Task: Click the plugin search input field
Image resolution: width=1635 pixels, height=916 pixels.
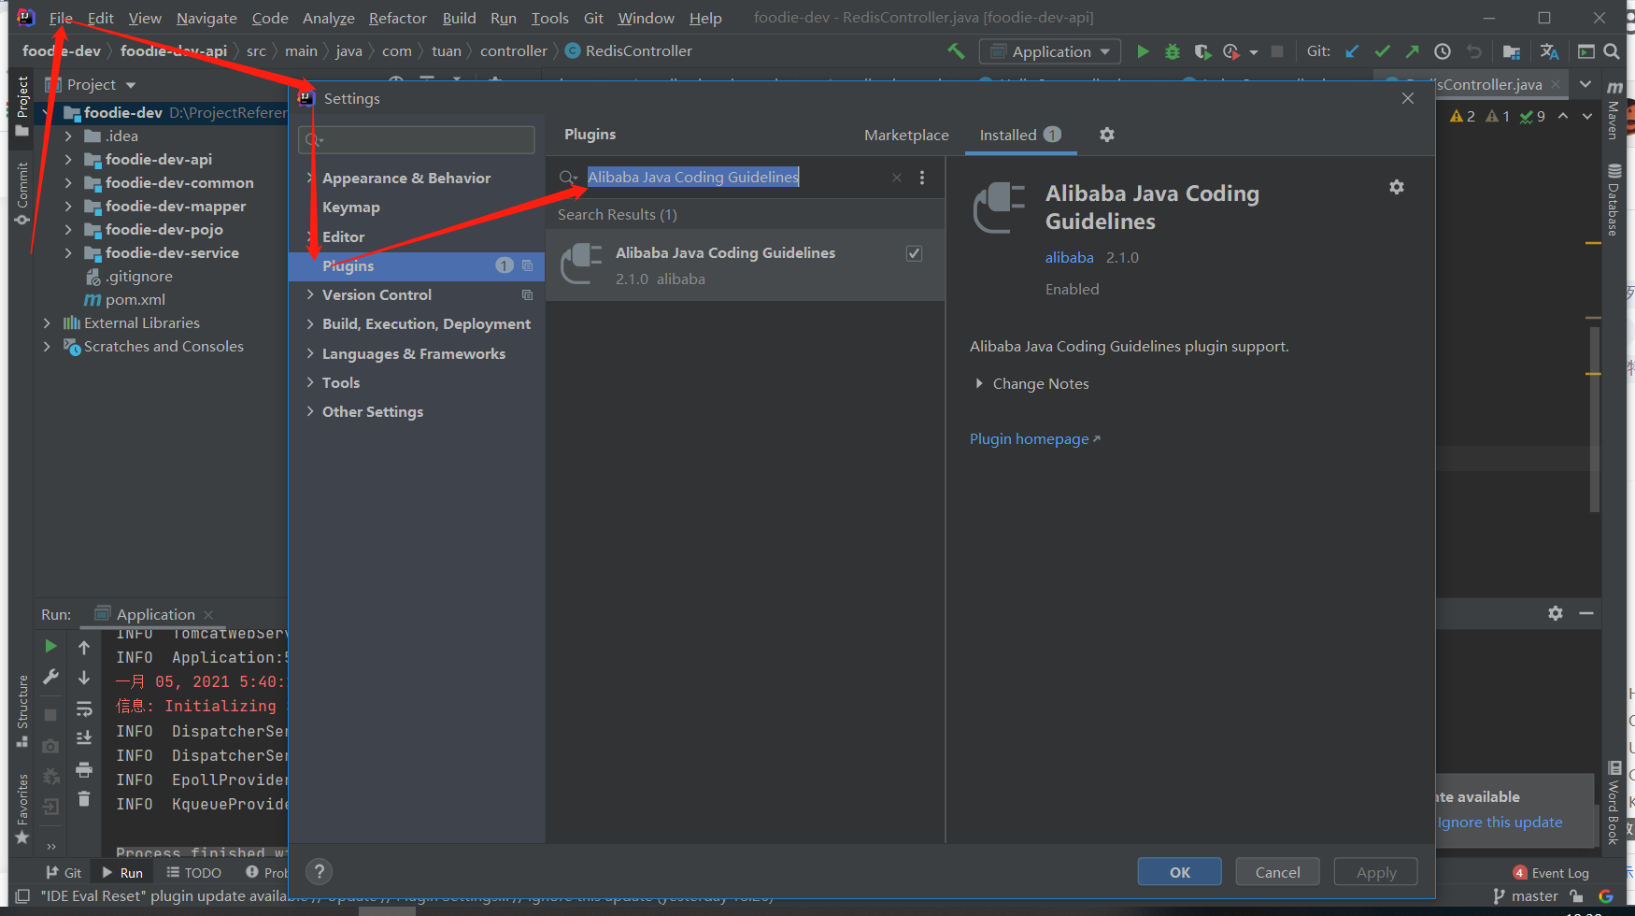Action: pos(735,178)
